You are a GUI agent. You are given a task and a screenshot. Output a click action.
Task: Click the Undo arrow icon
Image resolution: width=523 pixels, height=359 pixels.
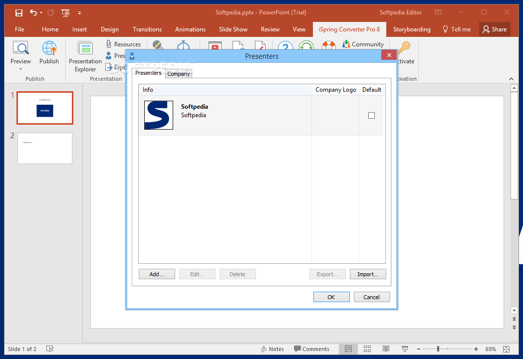pos(33,12)
